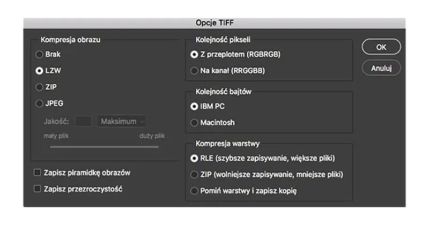Enable Zapisz piramidkę obrazów checkbox

click(37, 172)
